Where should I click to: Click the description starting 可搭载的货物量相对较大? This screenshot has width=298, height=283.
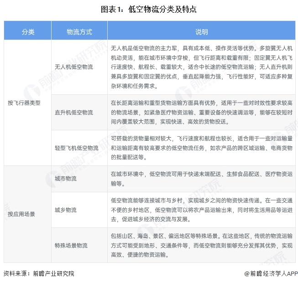[x=201, y=148]
